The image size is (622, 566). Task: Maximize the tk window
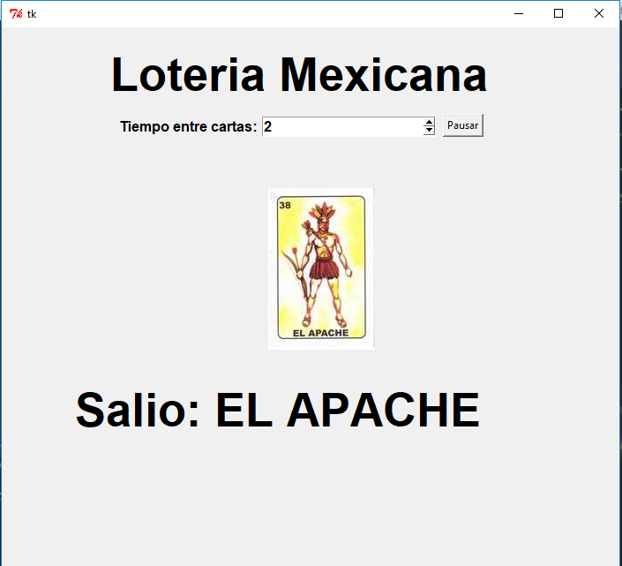[x=558, y=14]
